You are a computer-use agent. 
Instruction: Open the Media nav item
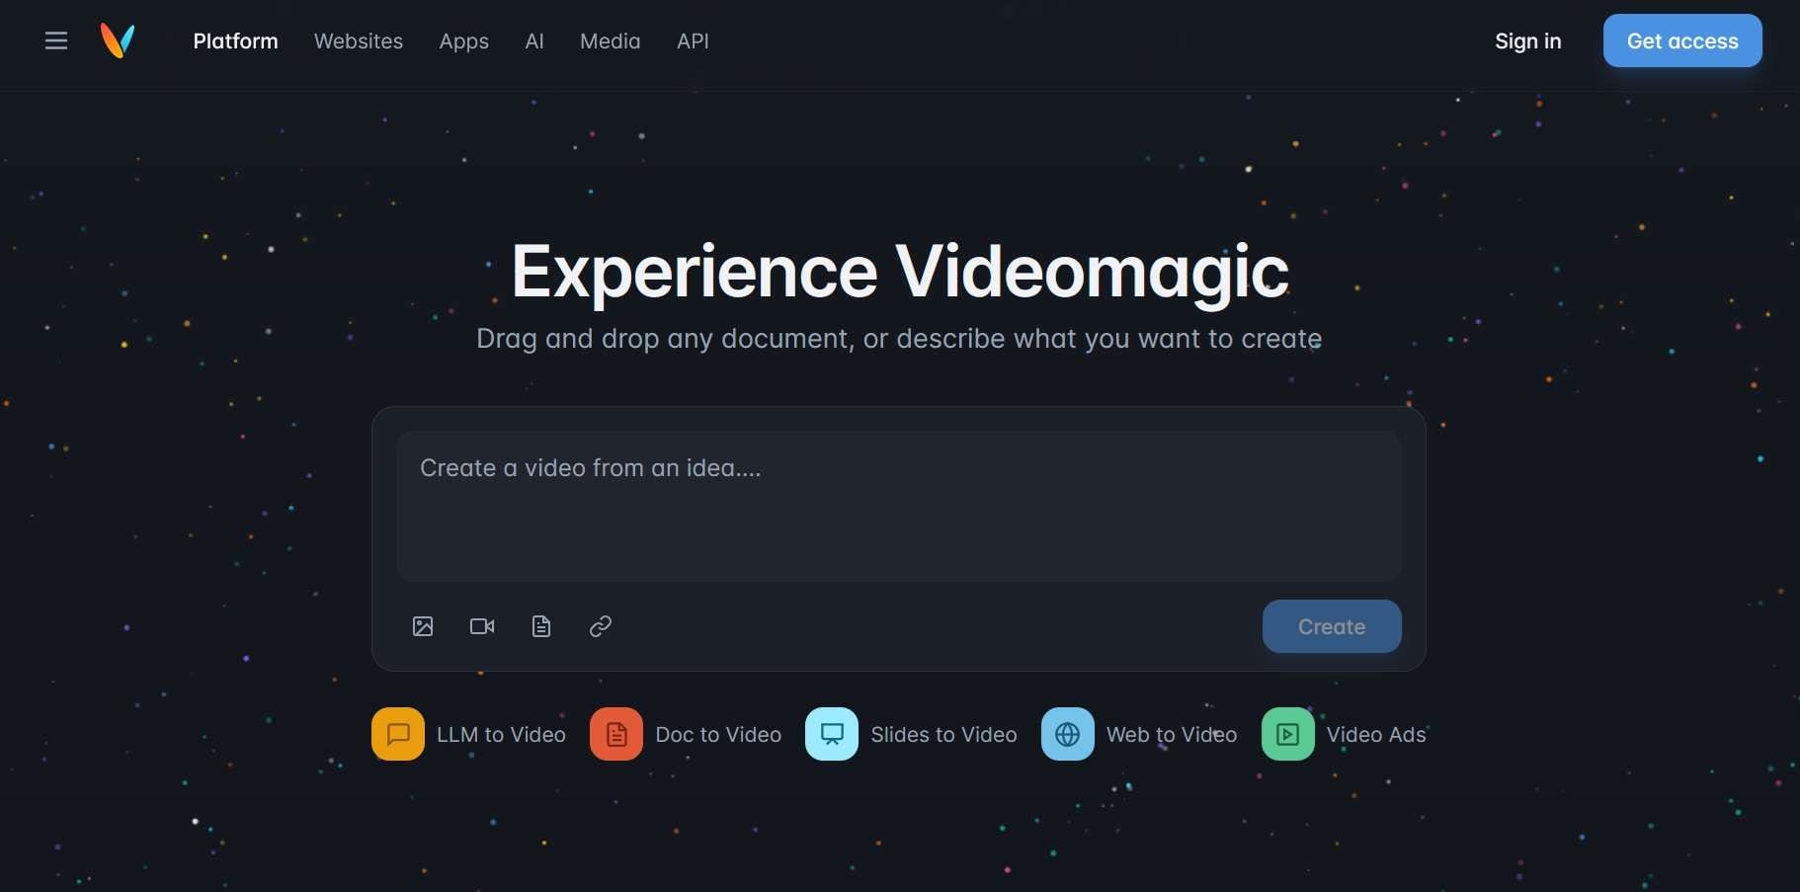[x=611, y=41]
